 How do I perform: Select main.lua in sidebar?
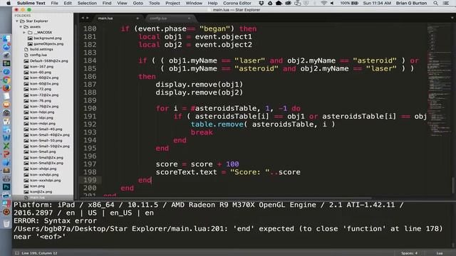pyautogui.click(x=37, y=198)
